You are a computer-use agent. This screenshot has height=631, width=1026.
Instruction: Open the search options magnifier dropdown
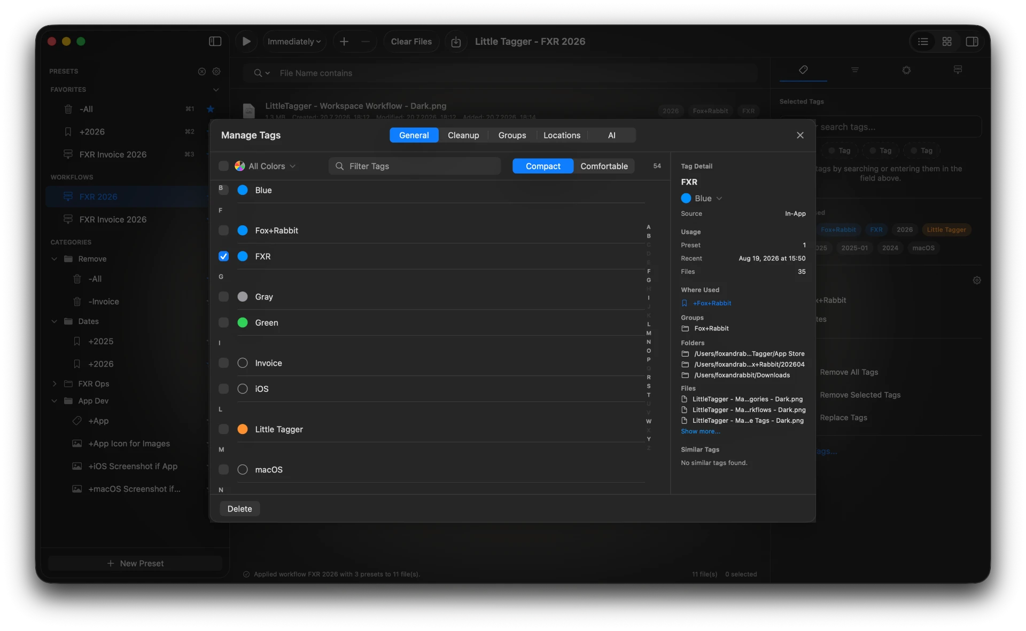coord(261,73)
